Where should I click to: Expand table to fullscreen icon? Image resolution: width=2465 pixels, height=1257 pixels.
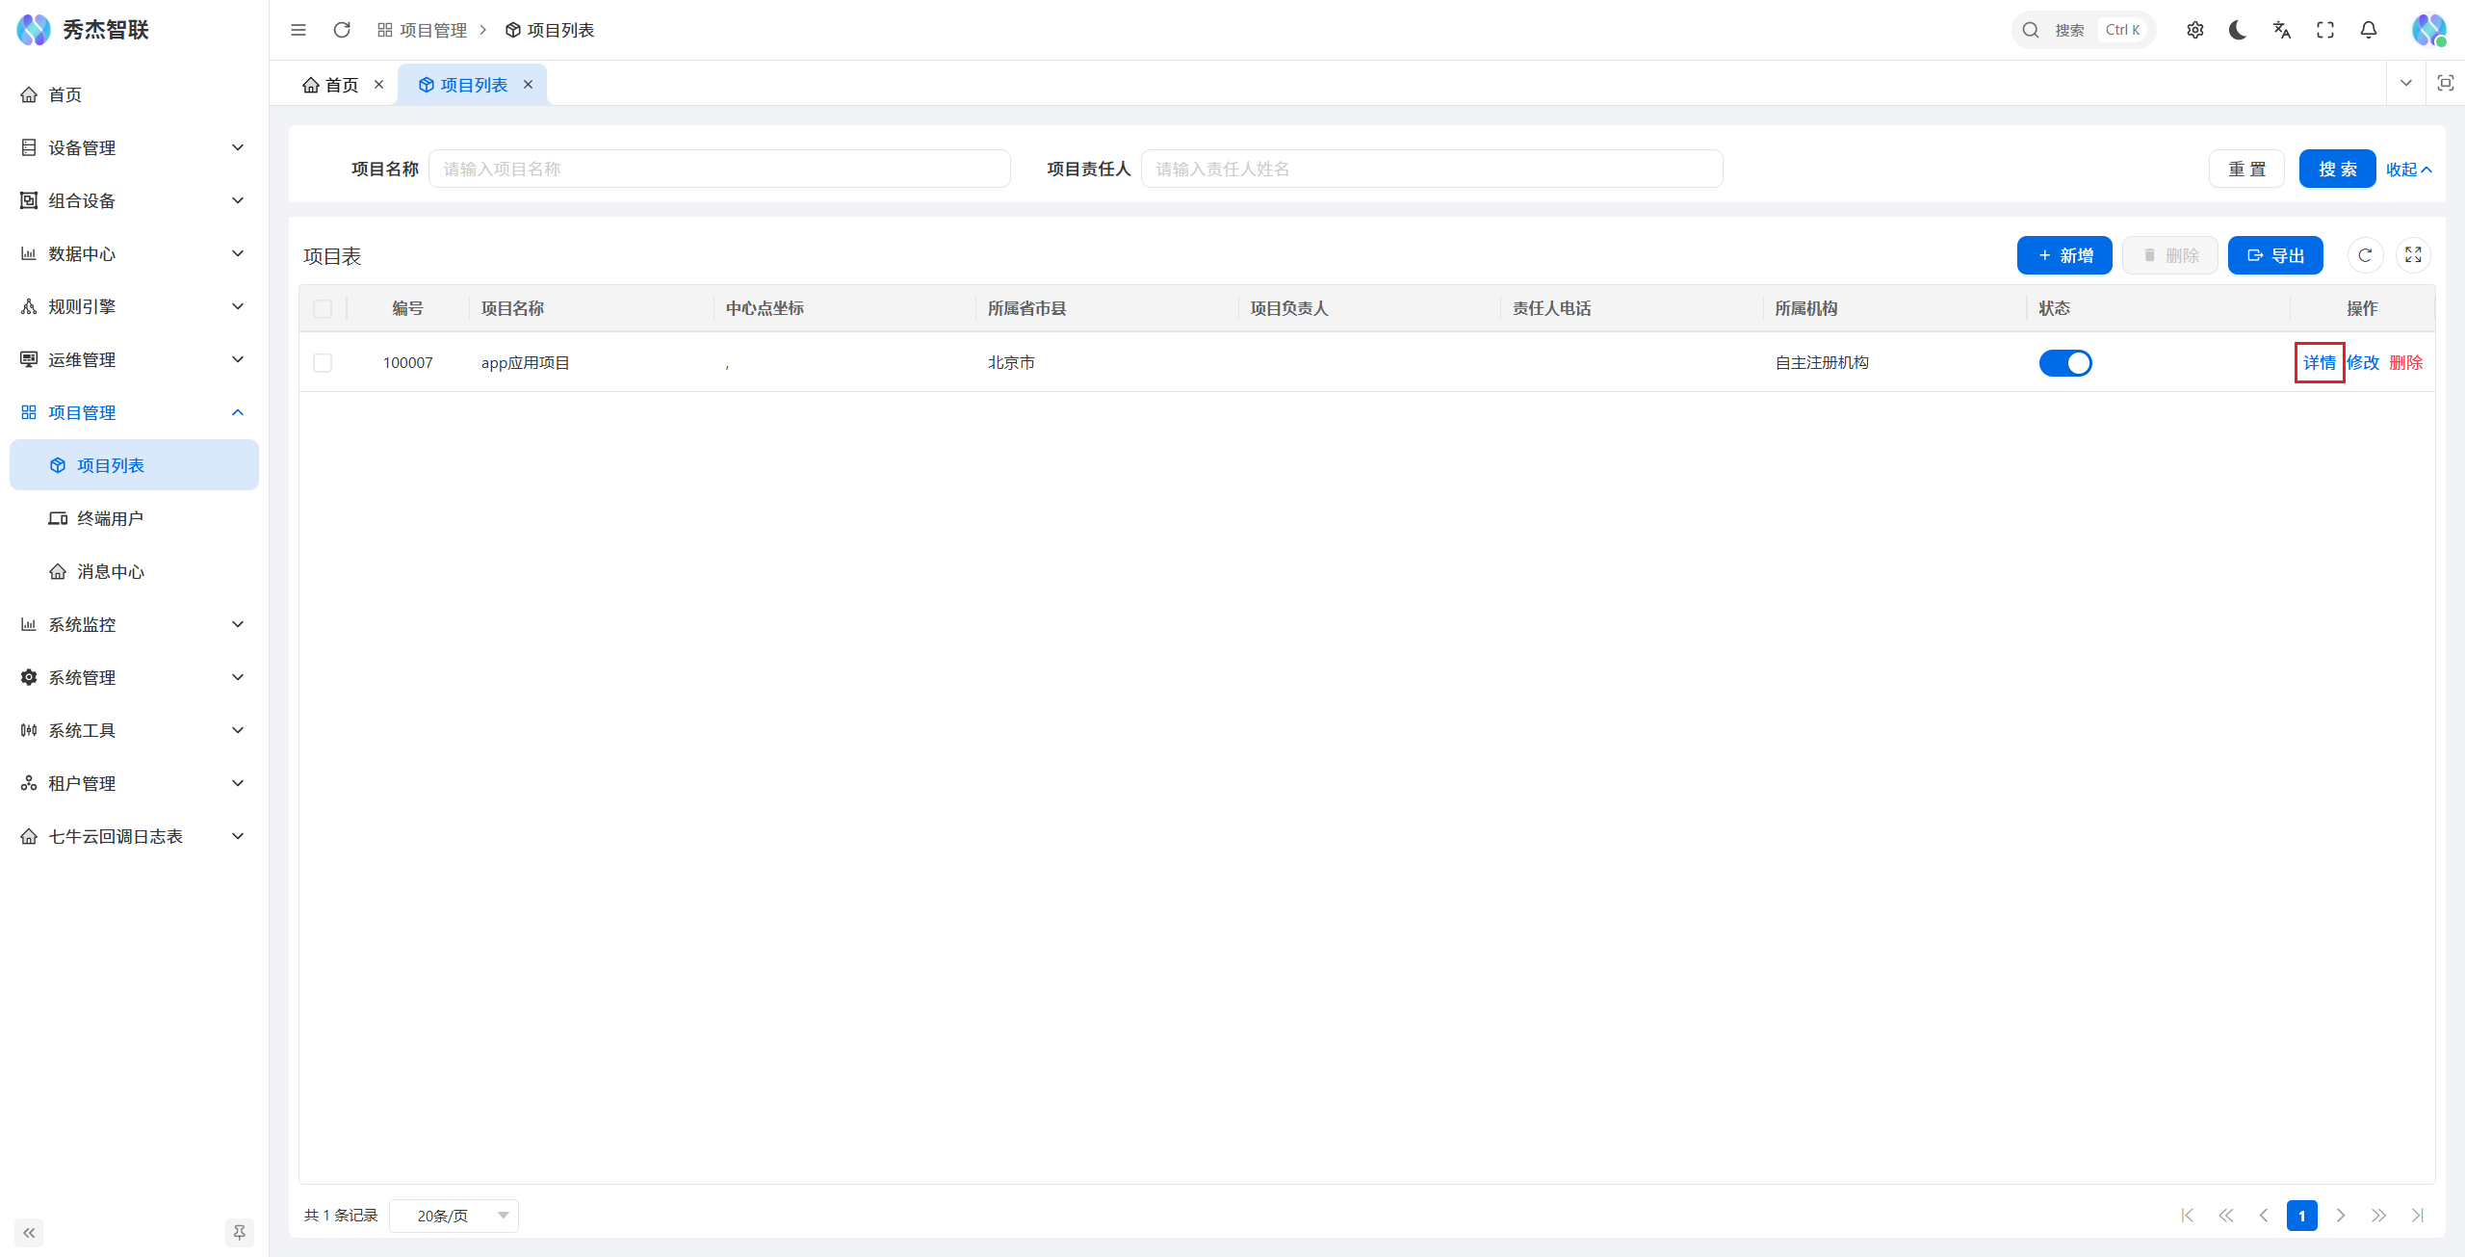tap(2413, 255)
